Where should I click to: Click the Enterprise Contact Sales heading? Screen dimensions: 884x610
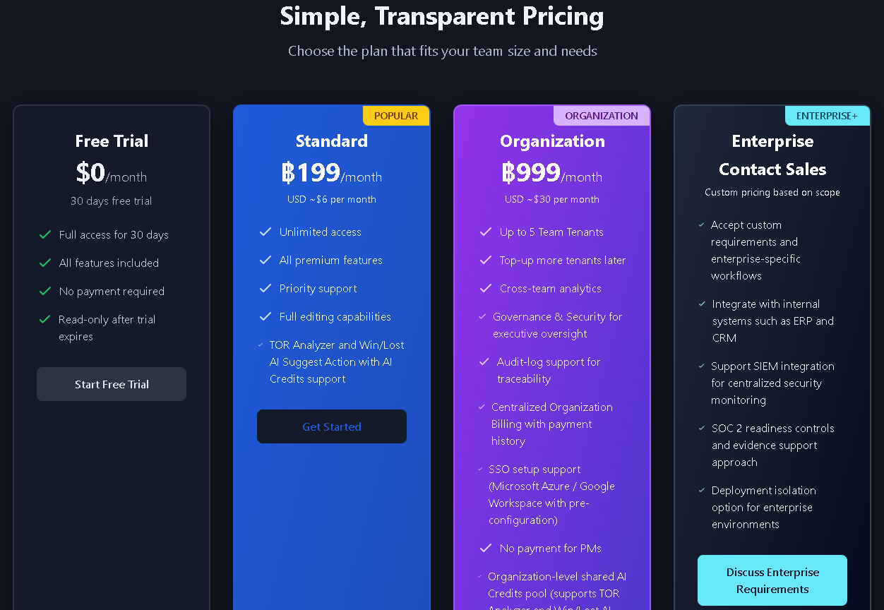(772, 155)
